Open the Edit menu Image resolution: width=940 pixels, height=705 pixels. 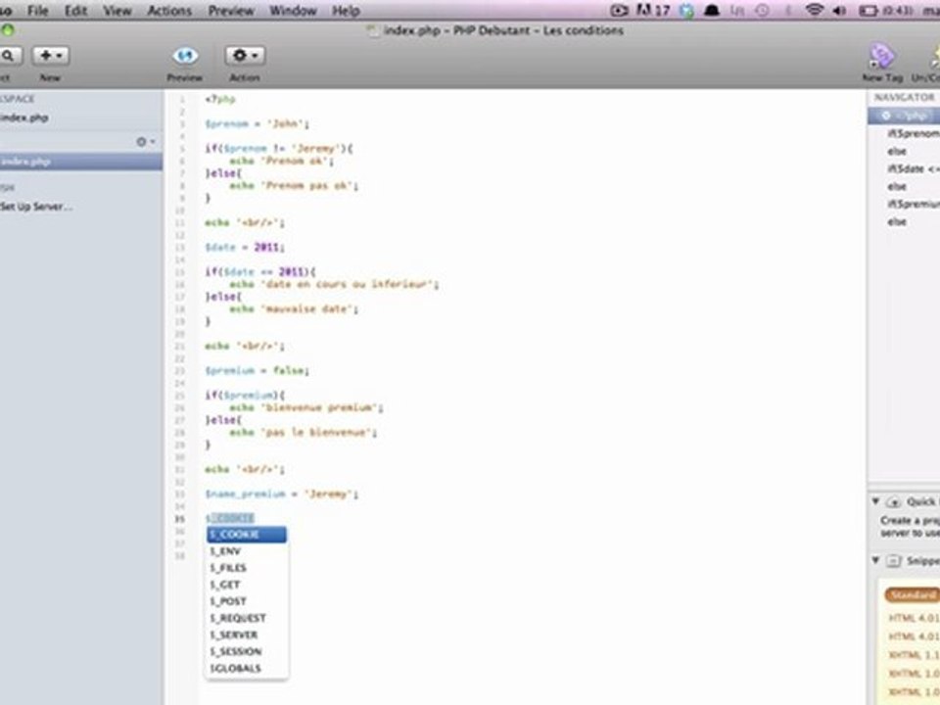[x=76, y=10]
